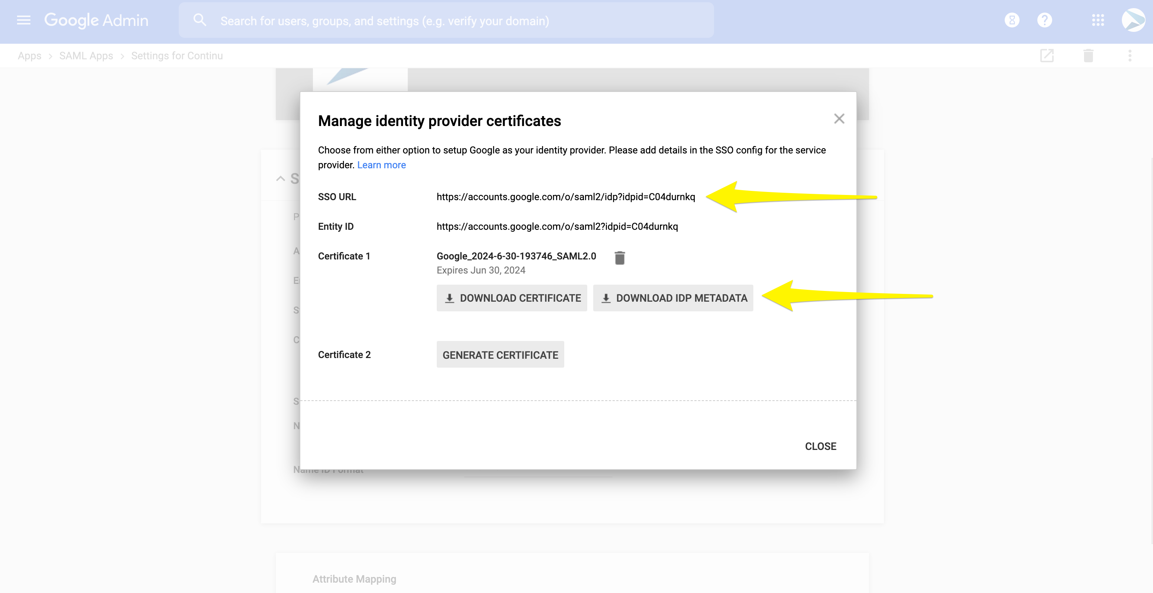
Task: Collapse the section with chevron arrow
Action: [281, 179]
